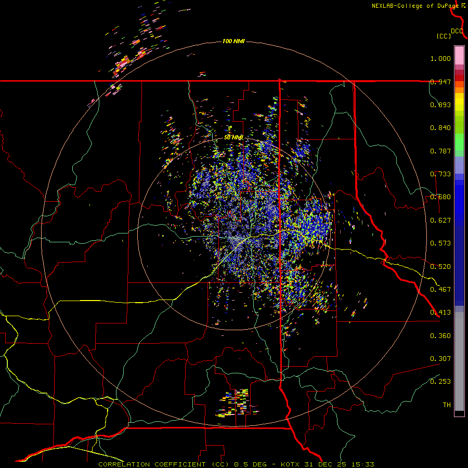Click the NEXLAB-College of DuPage credit text
The width and height of the screenshot is (468, 468).
pos(415,6)
